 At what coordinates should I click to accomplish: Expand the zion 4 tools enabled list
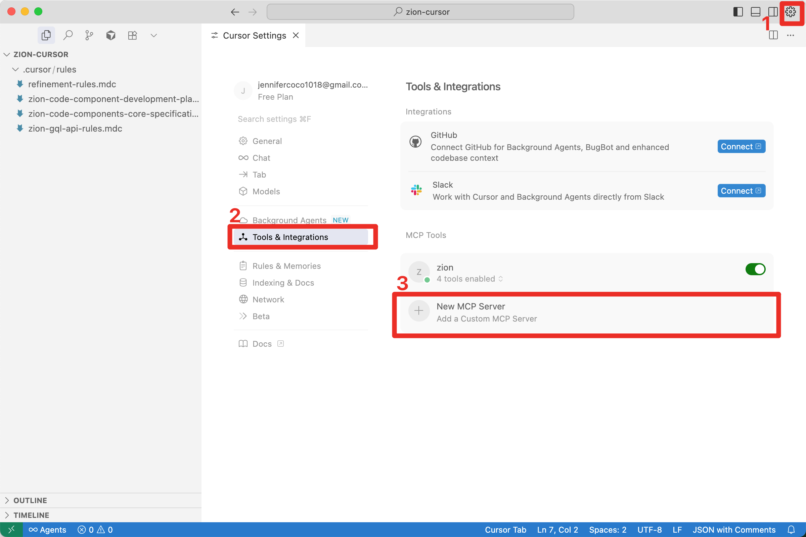coord(470,279)
